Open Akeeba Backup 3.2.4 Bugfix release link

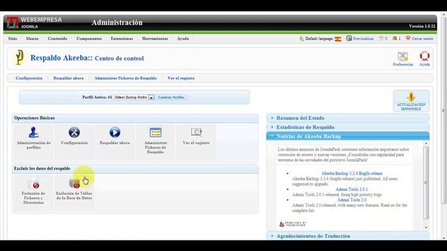click(x=352, y=174)
